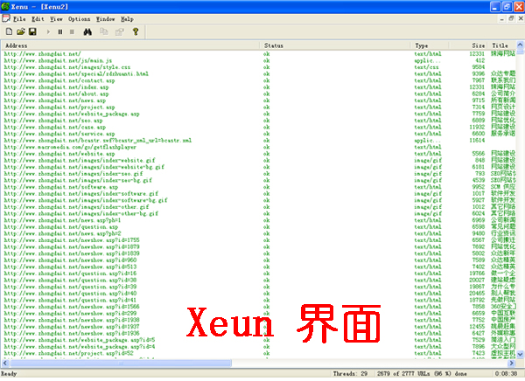Image resolution: width=525 pixels, height=381 pixels.
Task: Select the row ending in /about.asp
Action: tap(260, 94)
